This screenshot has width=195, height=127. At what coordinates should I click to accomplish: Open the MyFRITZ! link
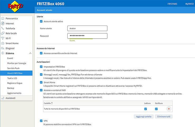pos(189,4)
